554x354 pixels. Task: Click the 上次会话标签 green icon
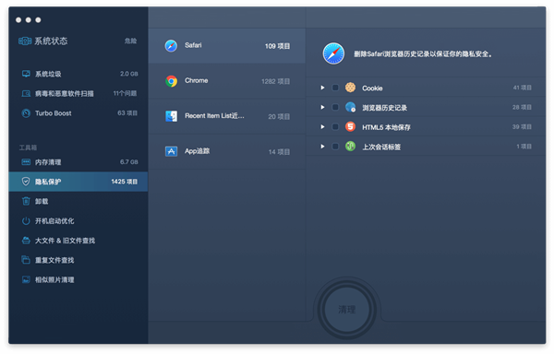[350, 147]
